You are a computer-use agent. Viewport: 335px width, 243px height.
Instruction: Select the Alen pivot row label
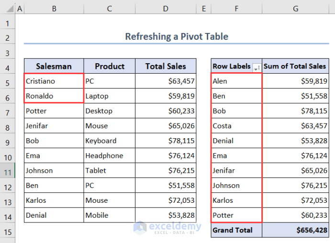[x=236, y=81]
